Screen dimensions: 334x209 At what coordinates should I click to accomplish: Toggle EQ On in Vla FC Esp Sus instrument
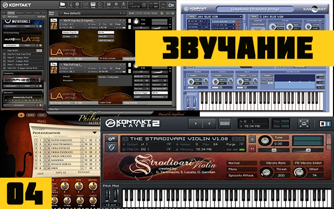106,32
